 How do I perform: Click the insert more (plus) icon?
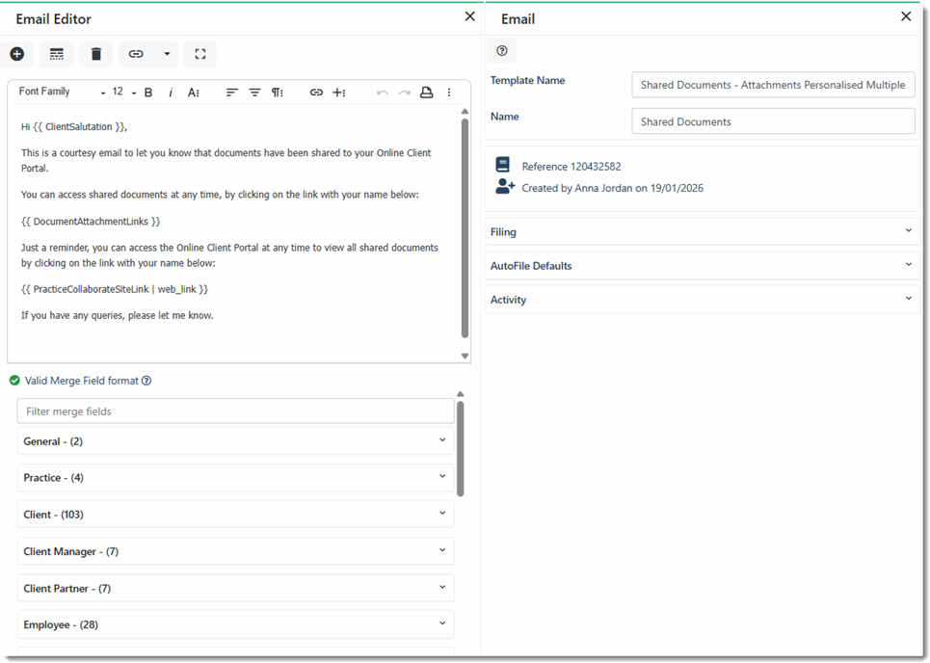(x=338, y=93)
